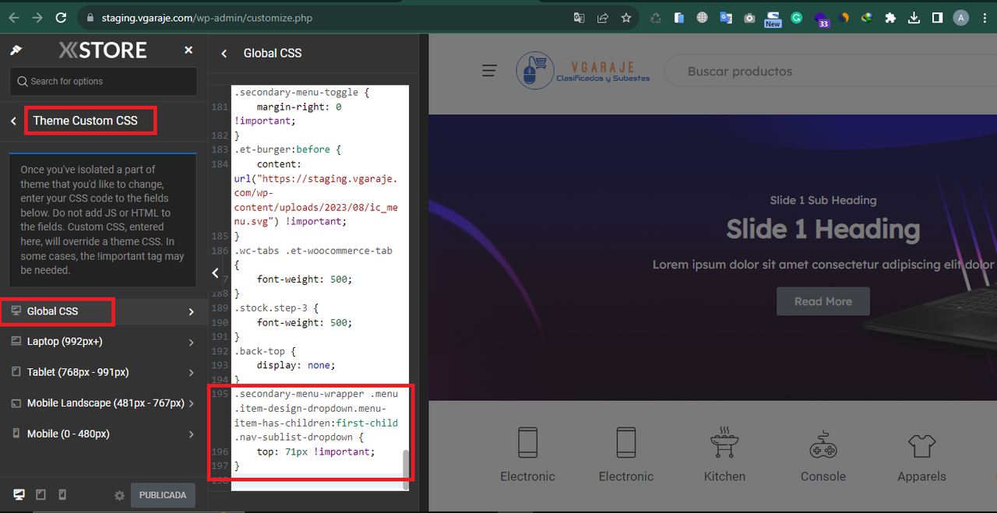The width and height of the screenshot is (997, 513).
Task: Open the hamburger menu in site preview
Action: click(489, 71)
